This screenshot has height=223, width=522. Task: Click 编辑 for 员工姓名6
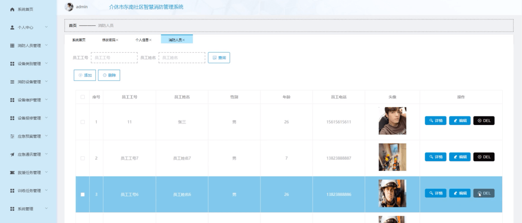pos(460,193)
